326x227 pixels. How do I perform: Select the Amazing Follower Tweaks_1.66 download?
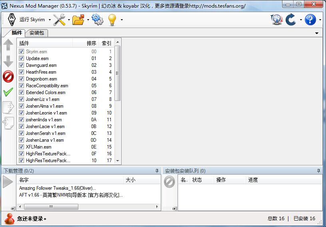58,188
